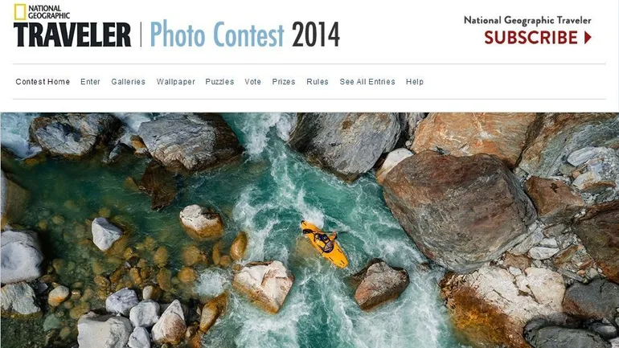
Task: Open the Help link
Action: [415, 82]
